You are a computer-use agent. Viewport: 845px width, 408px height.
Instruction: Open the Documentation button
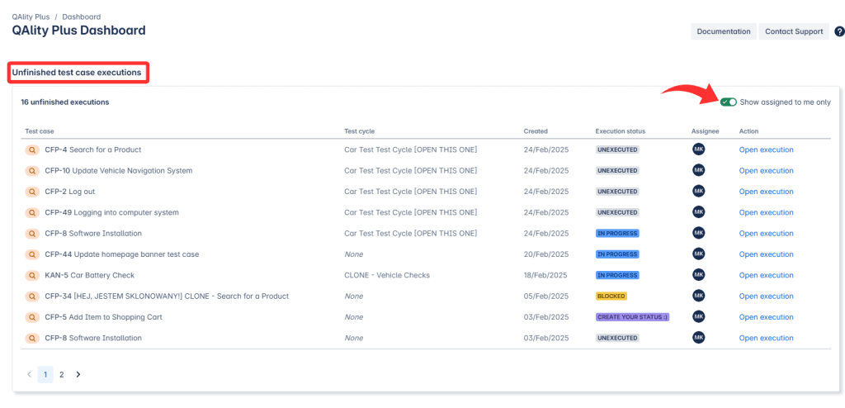(x=724, y=31)
